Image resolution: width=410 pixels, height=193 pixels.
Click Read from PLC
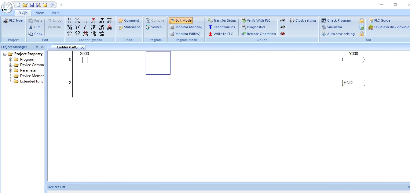point(222,27)
